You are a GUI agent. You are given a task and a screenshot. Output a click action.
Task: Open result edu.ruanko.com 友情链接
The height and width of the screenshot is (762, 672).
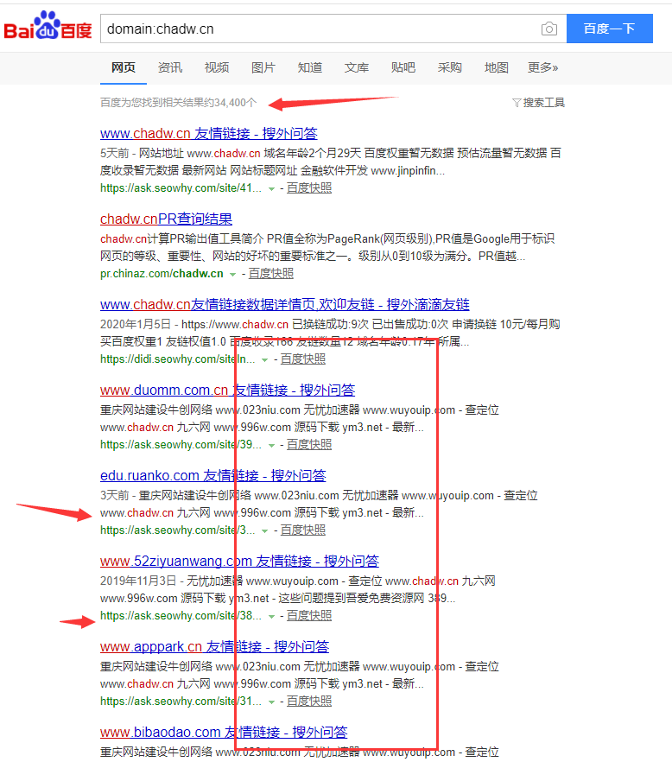(x=212, y=475)
